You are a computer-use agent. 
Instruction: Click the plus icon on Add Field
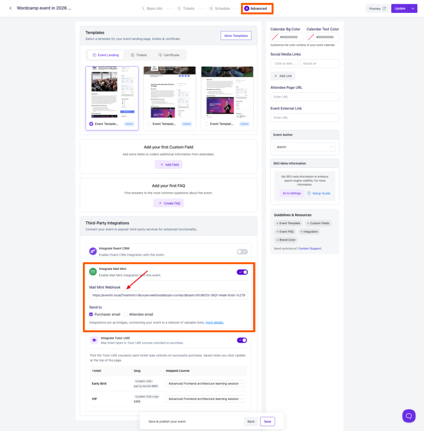point(162,164)
